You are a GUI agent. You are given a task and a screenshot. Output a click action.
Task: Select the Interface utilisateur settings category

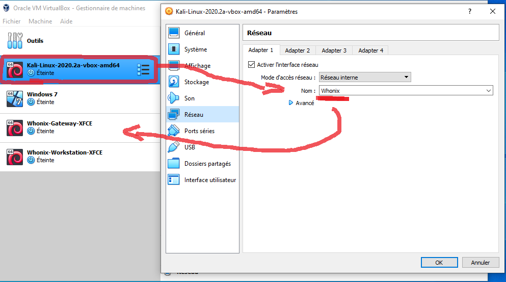coord(203,180)
